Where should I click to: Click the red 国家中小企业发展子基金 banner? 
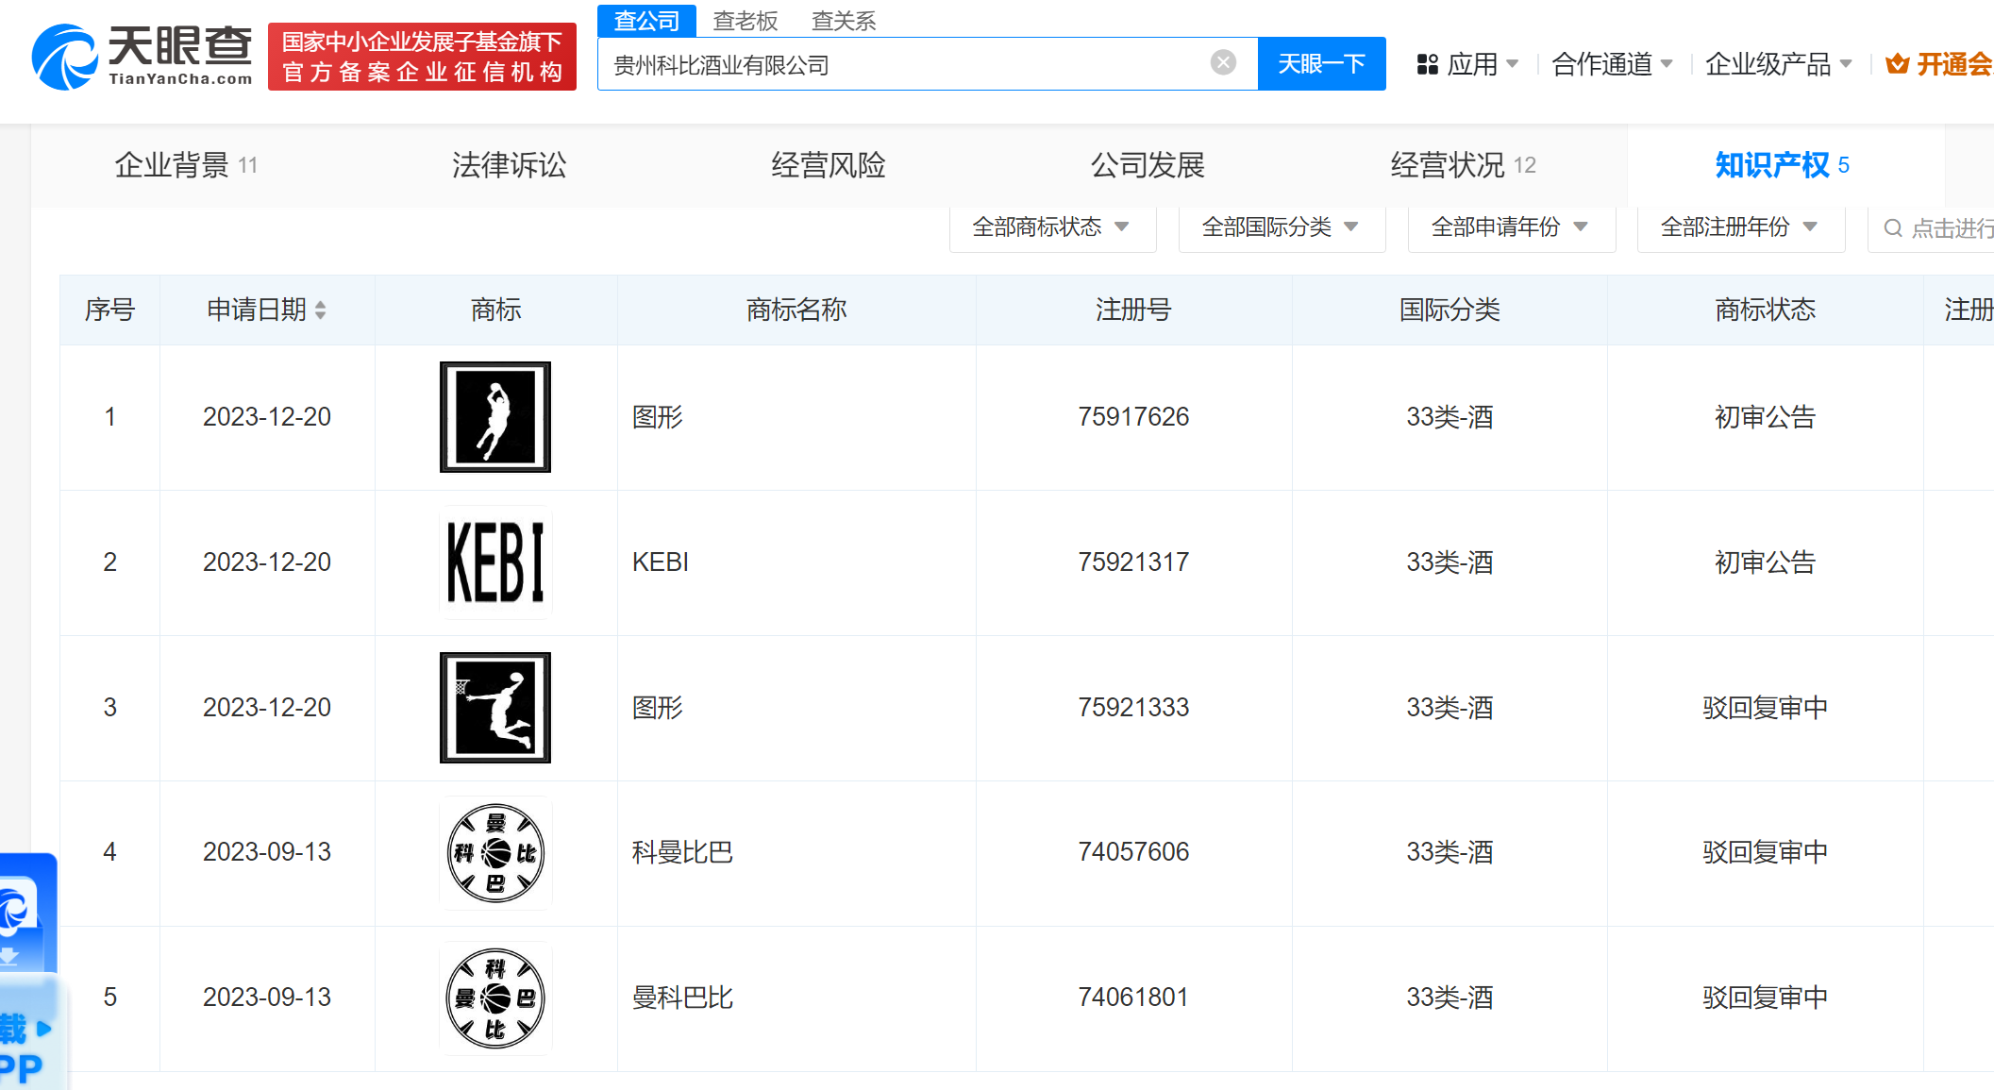422,56
